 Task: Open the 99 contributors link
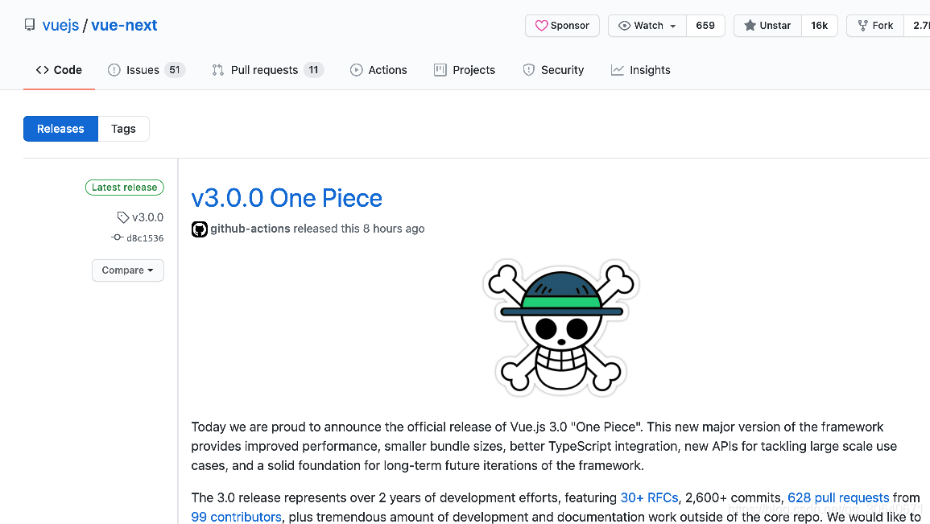click(x=236, y=517)
